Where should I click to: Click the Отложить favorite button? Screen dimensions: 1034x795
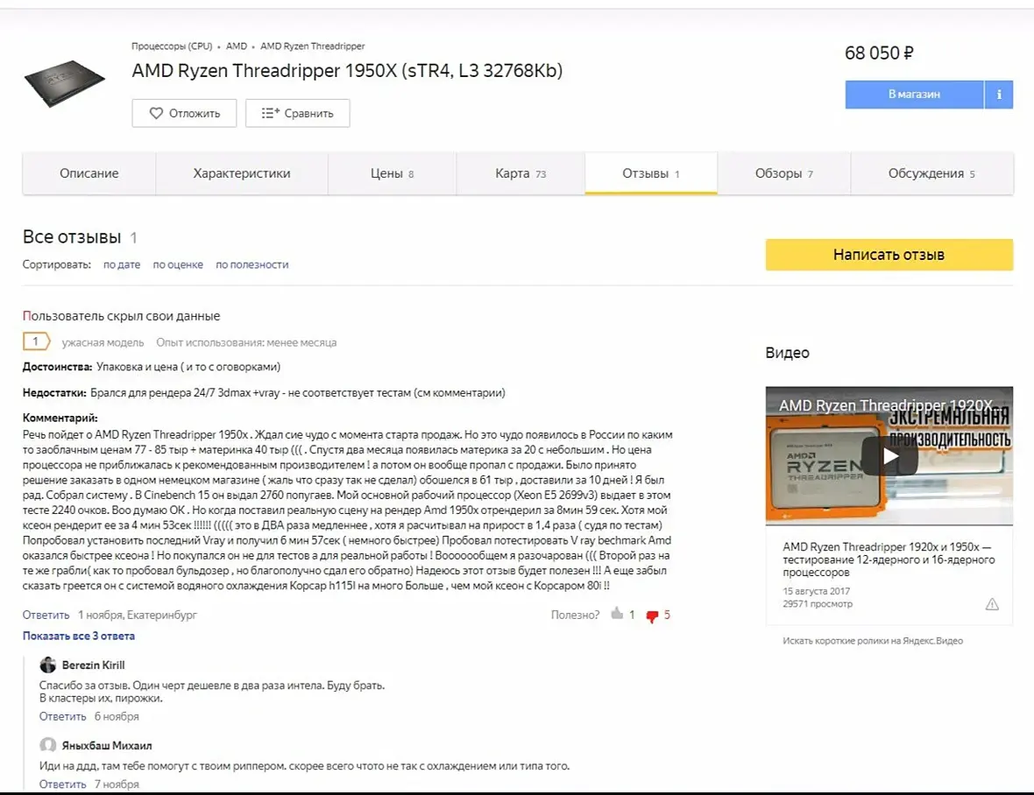tap(184, 113)
